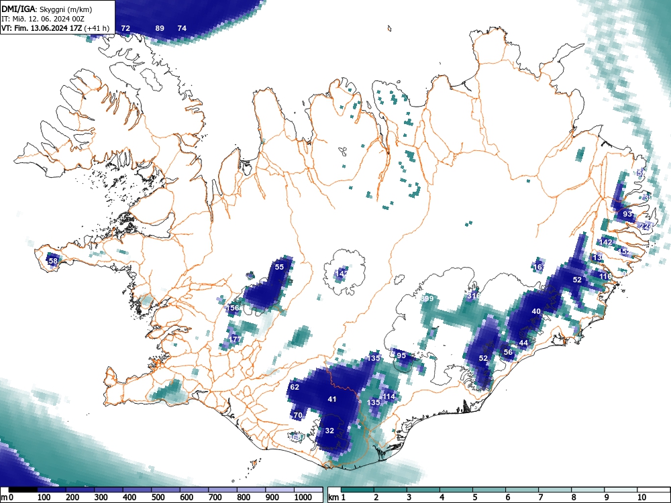
Task: Click the visibility value 93 on the map
Action: (x=627, y=214)
